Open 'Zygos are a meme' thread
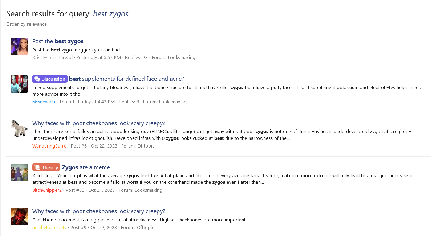 coord(86,167)
